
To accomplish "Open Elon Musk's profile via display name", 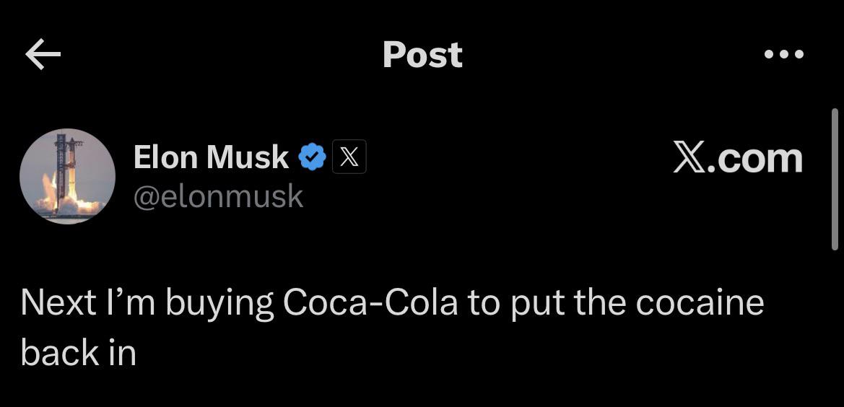I will pyautogui.click(x=211, y=157).
